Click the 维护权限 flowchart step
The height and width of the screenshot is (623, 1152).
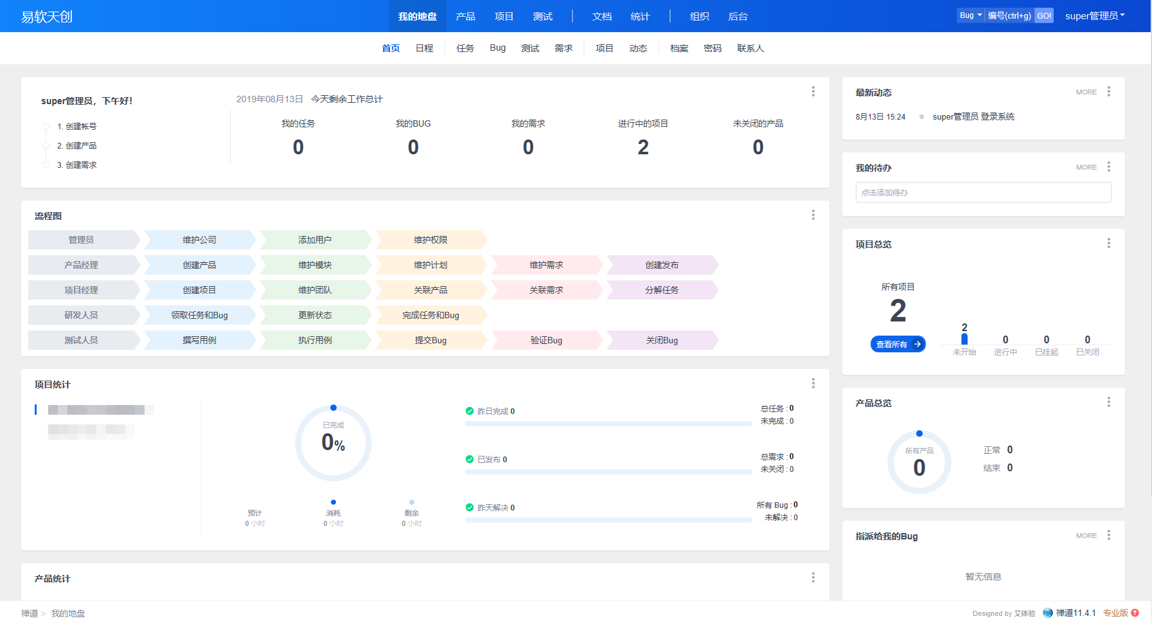(431, 240)
